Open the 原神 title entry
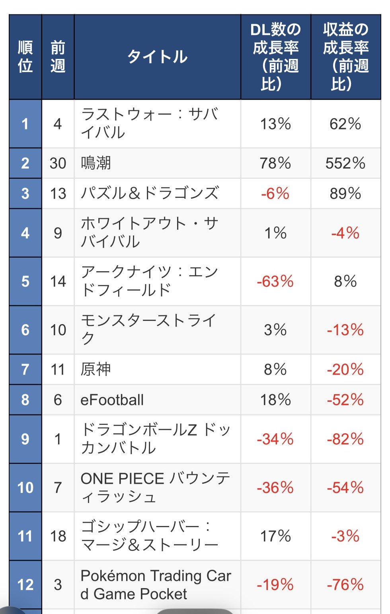This screenshot has width=390, height=614. click(x=96, y=370)
